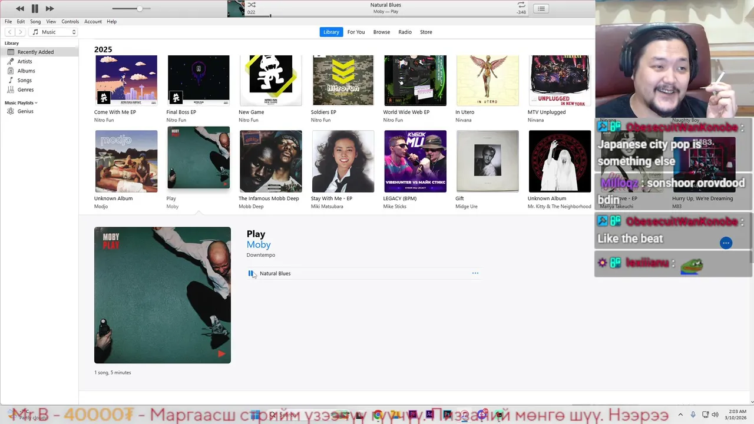Click the Downtempo genre label
The height and width of the screenshot is (424, 754).
(x=261, y=255)
